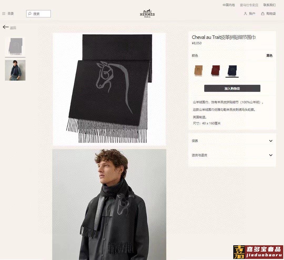The width and height of the screenshot is (284, 260).
Task: Select the camel color scarf swatch
Action: (199, 71)
